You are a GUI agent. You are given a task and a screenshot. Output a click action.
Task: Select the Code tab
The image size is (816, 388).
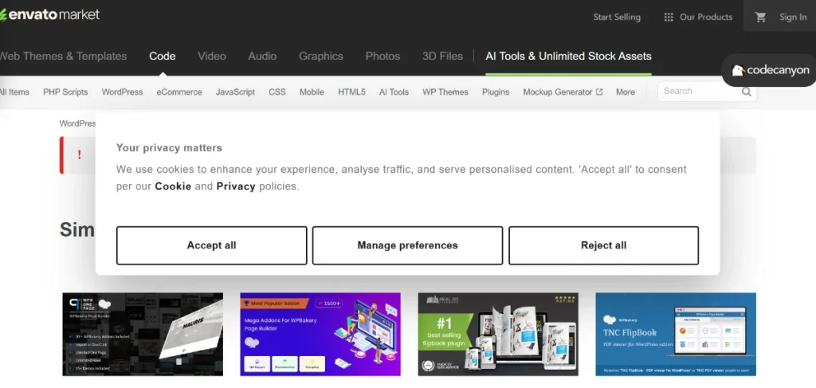163,57
